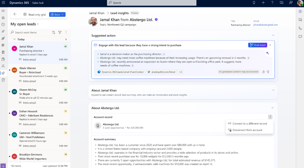The height and width of the screenshot is (168, 304).
Task: Click the '152 items' status text
Action: 16,166
